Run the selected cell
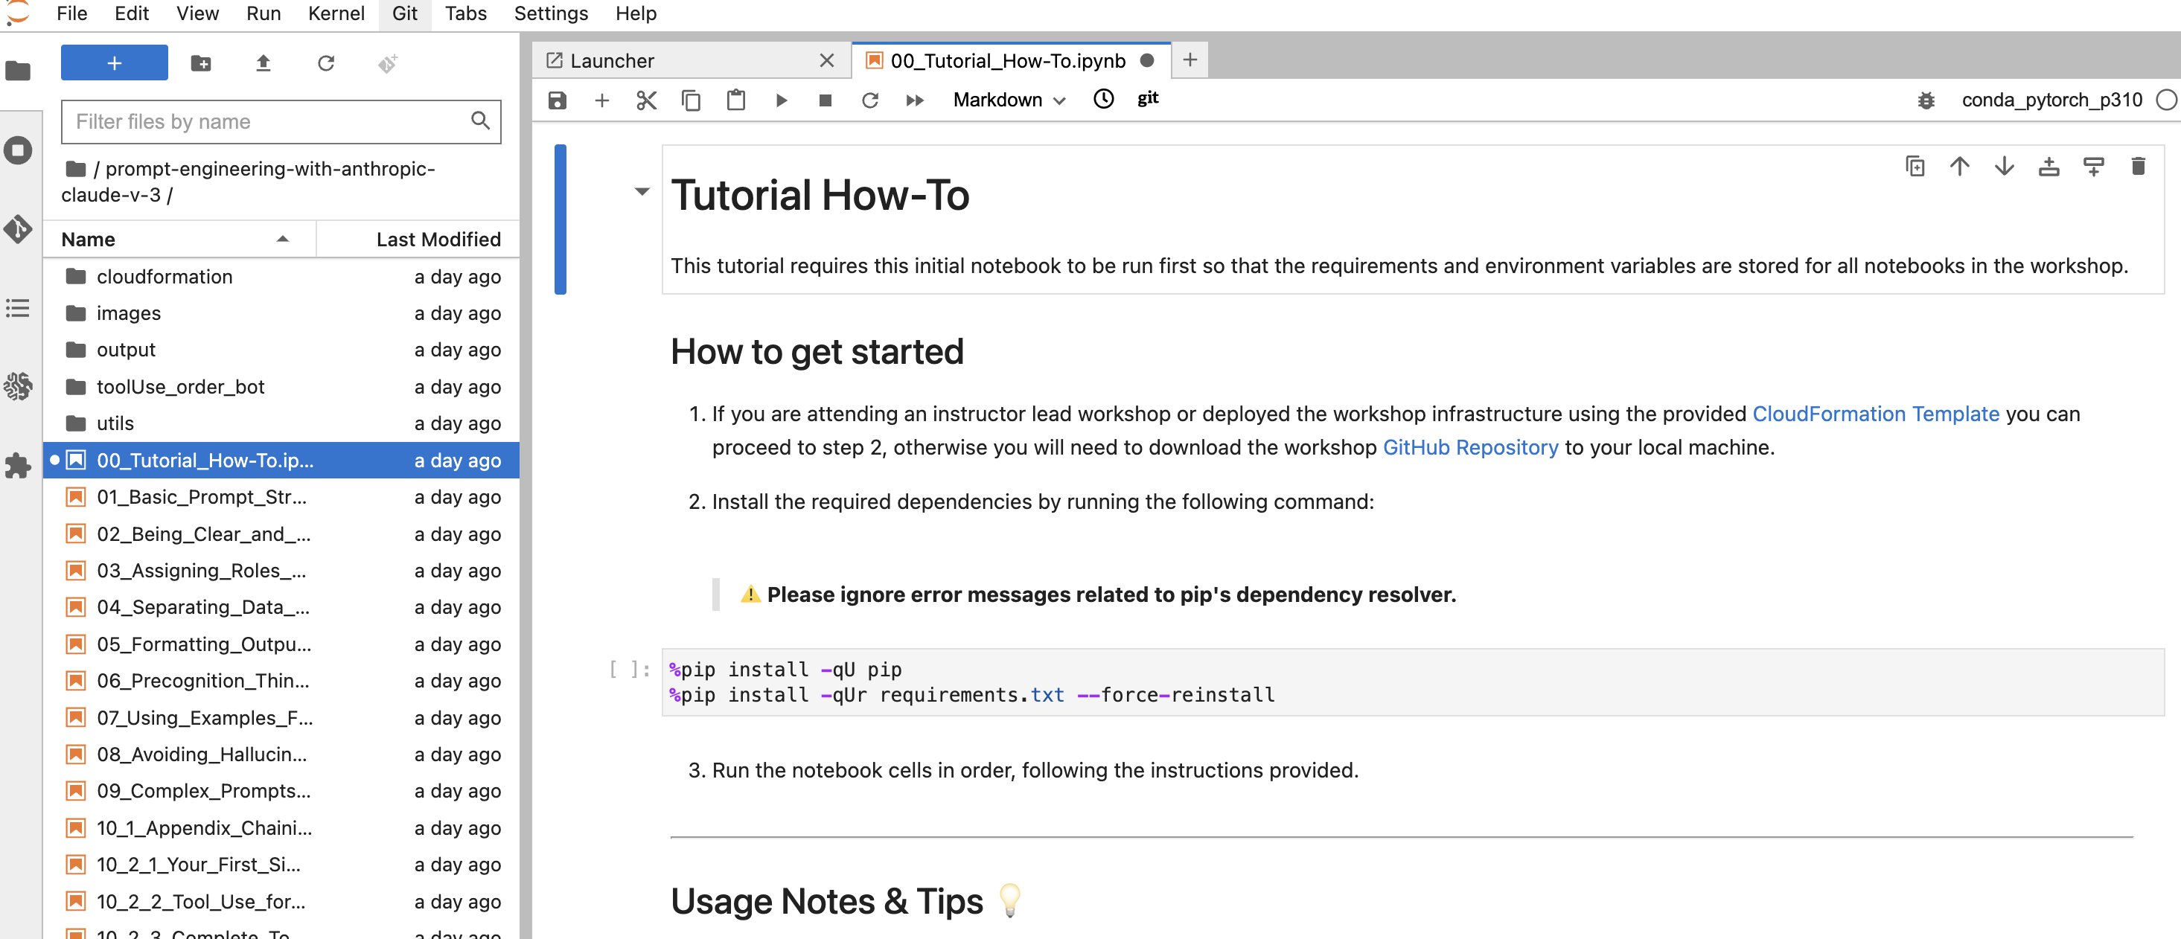 (x=781, y=100)
